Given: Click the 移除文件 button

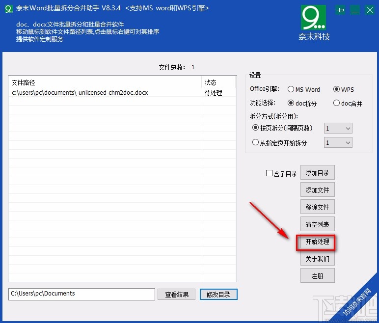Looking at the screenshot, I should [317, 207].
